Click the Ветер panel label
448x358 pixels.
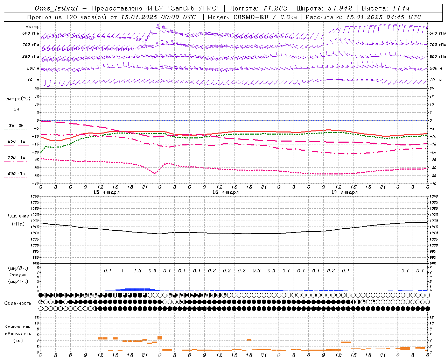tap(32, 27)
